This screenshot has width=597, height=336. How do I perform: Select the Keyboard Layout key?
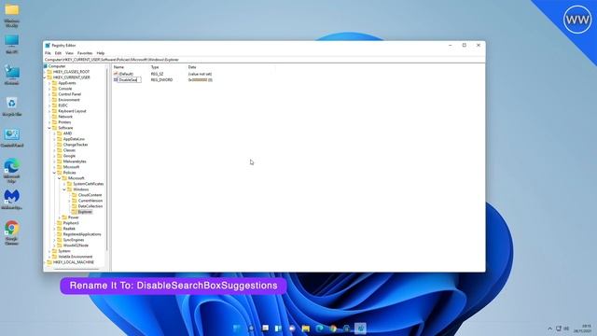(72, 111)
